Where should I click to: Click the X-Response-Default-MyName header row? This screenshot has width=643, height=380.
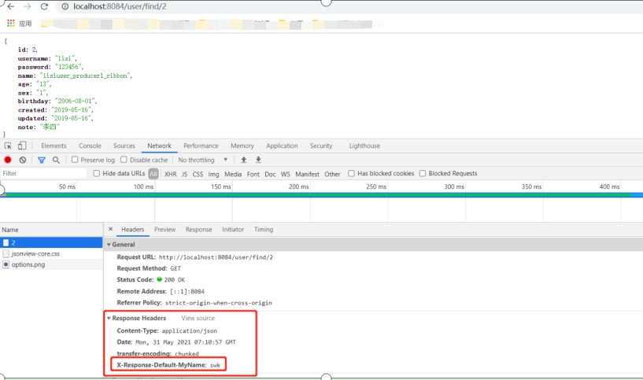click(x=168, y=365)
